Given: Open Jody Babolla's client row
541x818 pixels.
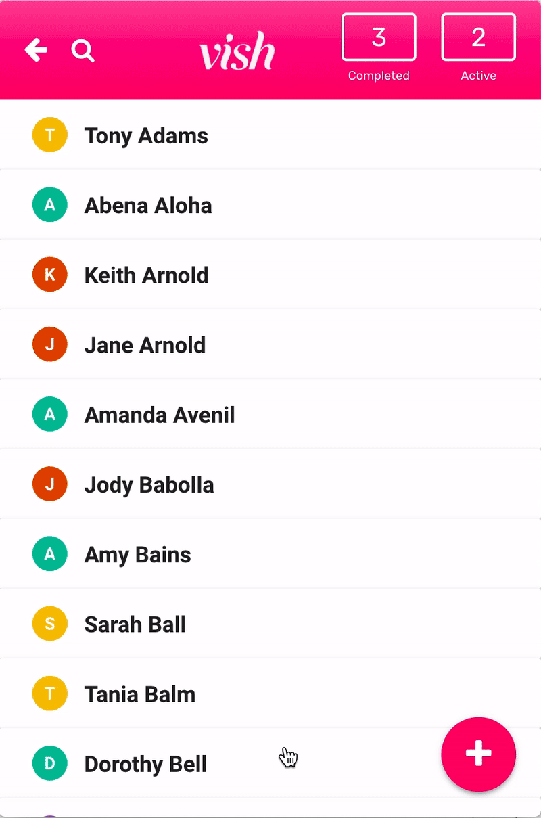Looking at the screenshot, I should 149,484.
